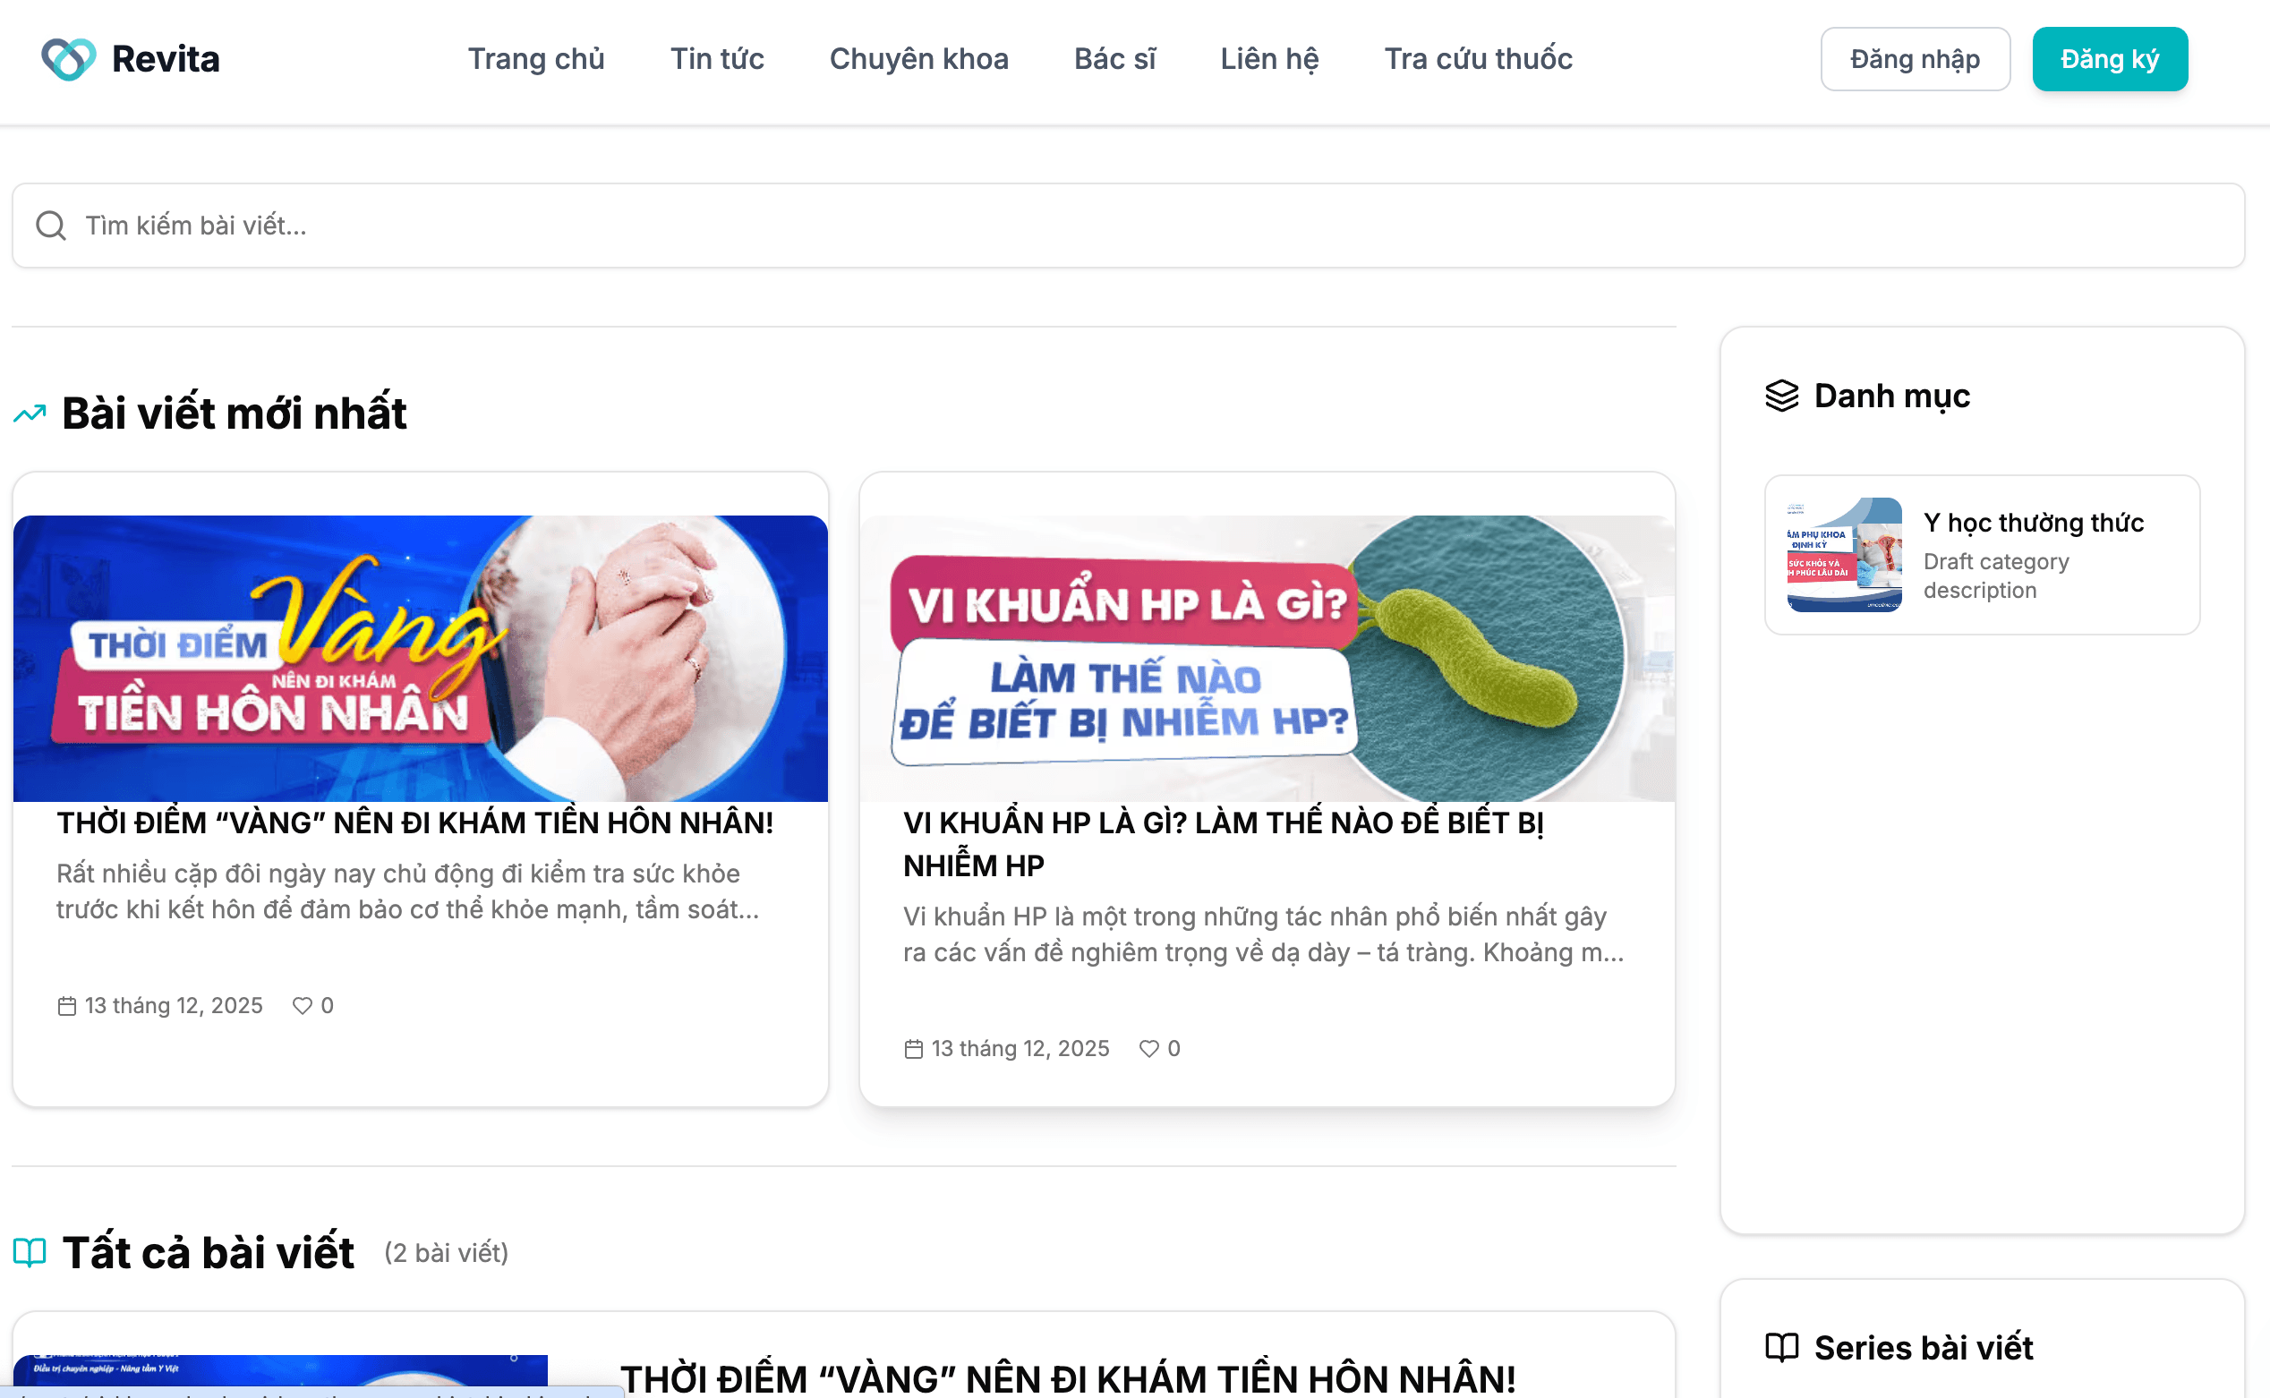Click the Revita brand name
The image size is (2270, 1398).
[x=166, y=59]
